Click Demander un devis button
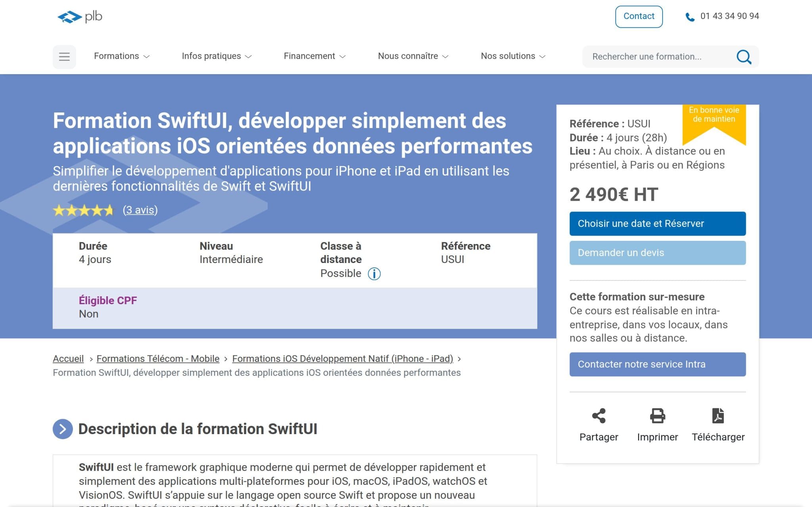The image size is (812, 507). (657, 253)
